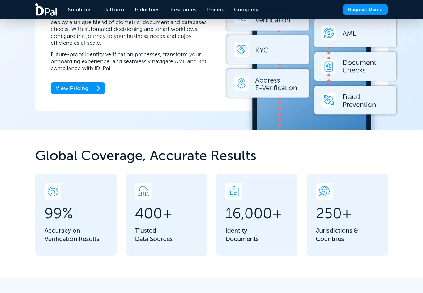Click the Fraud Prevention icon
Viewport: 423px width, 293px height.
click(328, 100)
